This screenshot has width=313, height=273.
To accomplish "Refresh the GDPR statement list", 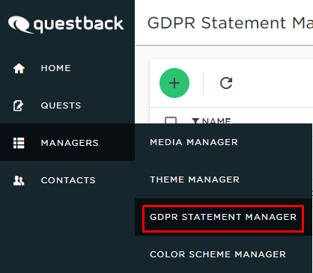I will (x=226, y=83).
